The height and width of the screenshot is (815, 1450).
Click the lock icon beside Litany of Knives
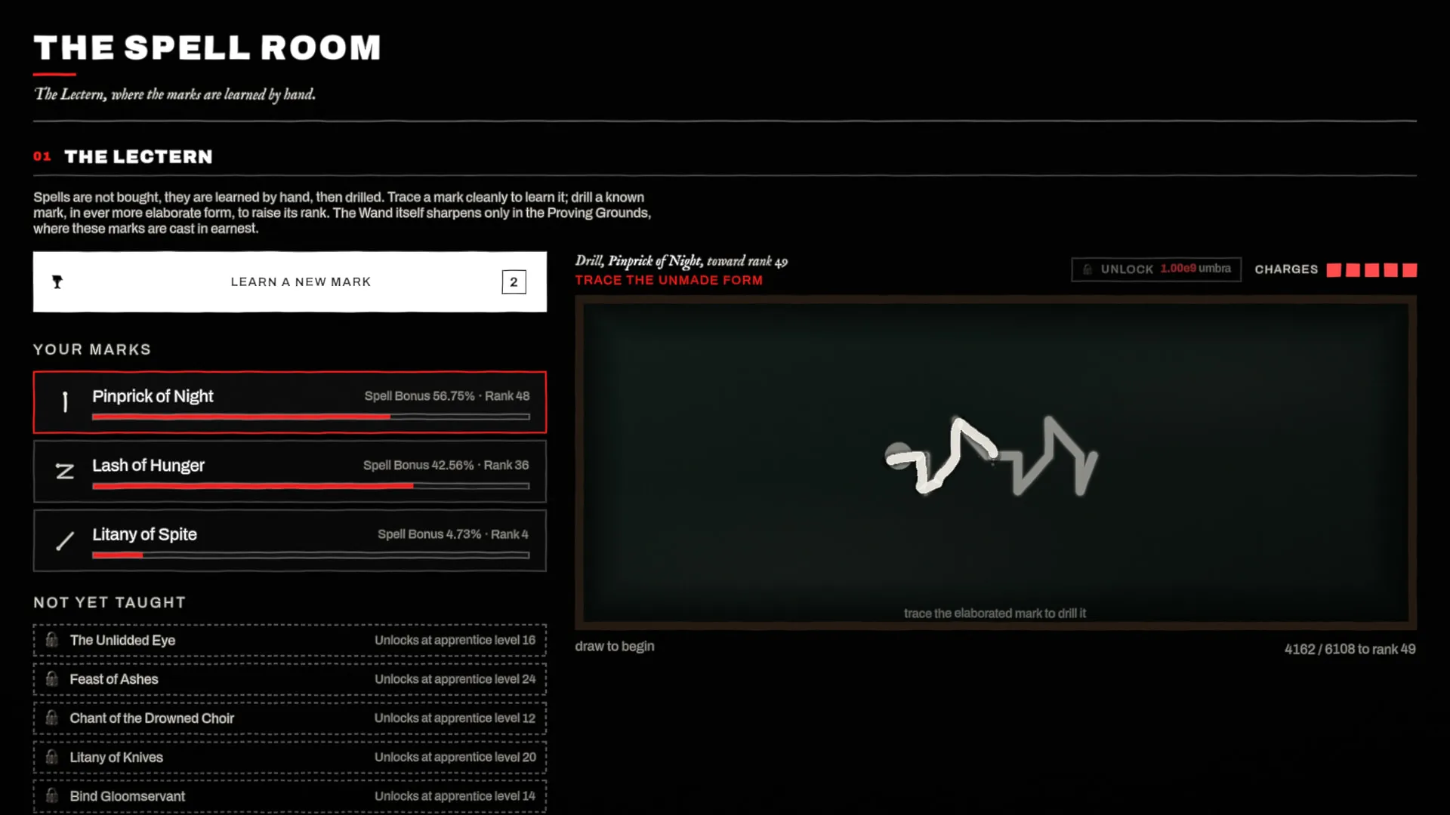(51, 757)
